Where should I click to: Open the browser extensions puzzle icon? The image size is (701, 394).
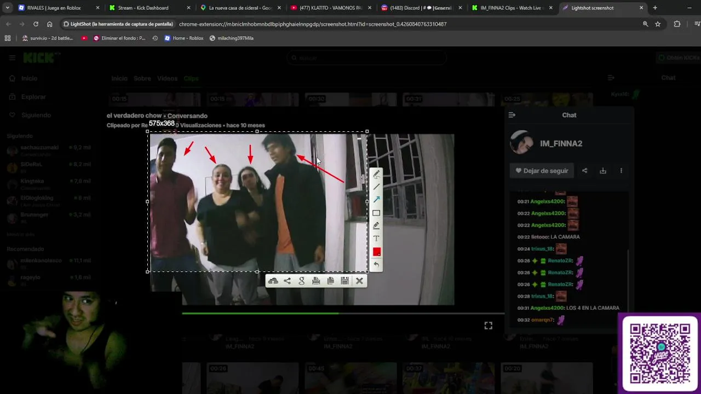point(677,24)
